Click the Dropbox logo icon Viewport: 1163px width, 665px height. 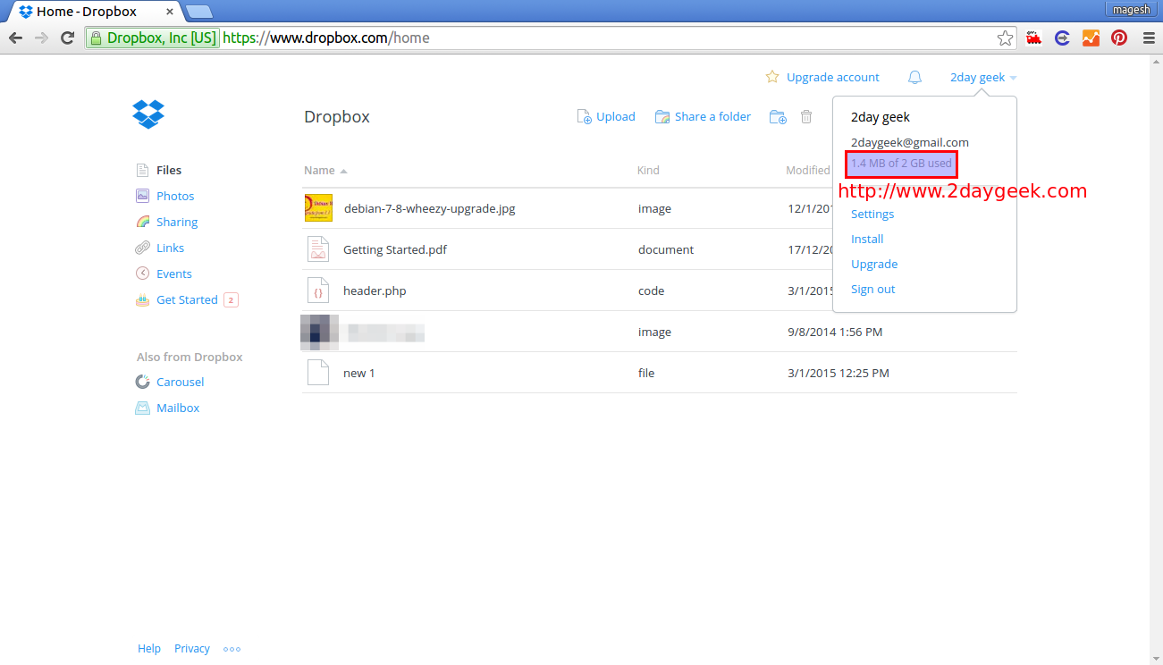(x=148, y=114)
